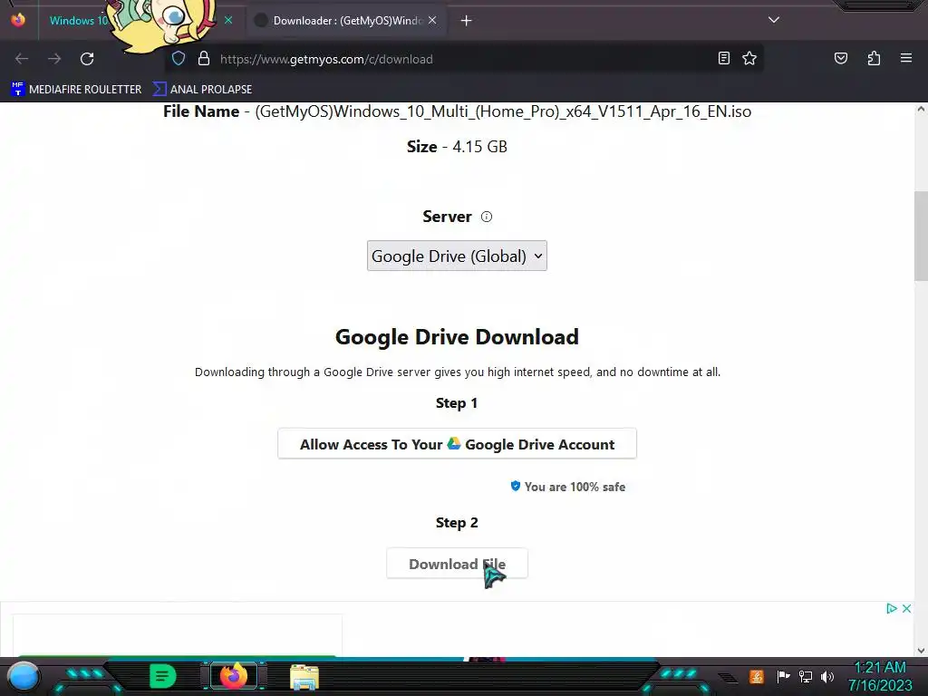The width and height of the screenshot is (928, 696).
Task: Click the volume speaker tray icon
Action: coord(826,676)
